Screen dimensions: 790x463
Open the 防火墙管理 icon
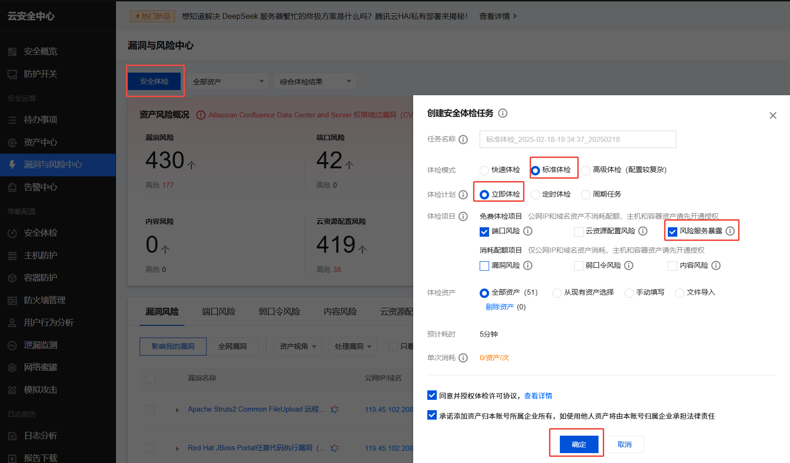coord(12,300)
